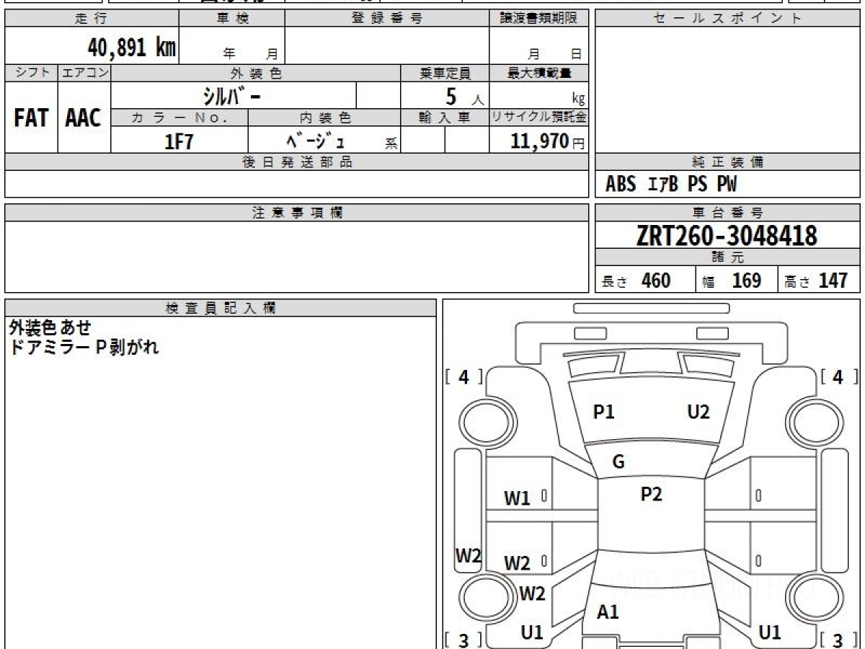Click the 譲渡書類期限 header
Screen dimensions: 865x649
tap(539, 19)
